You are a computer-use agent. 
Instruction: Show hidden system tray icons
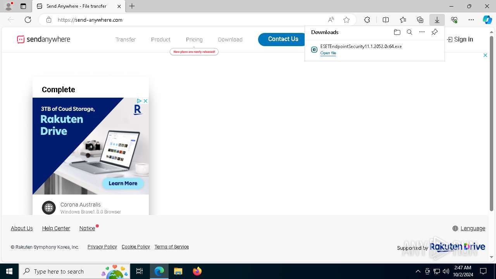(418, 271)
